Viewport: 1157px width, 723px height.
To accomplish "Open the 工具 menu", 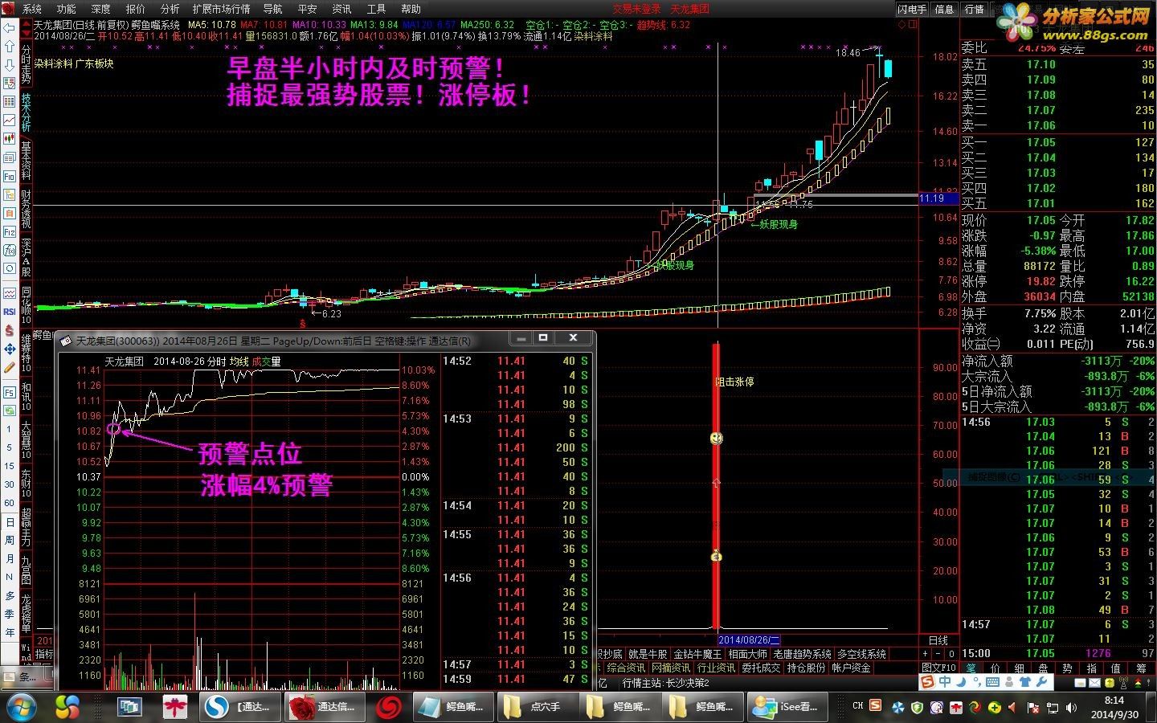I will click(x=376, y=9).
